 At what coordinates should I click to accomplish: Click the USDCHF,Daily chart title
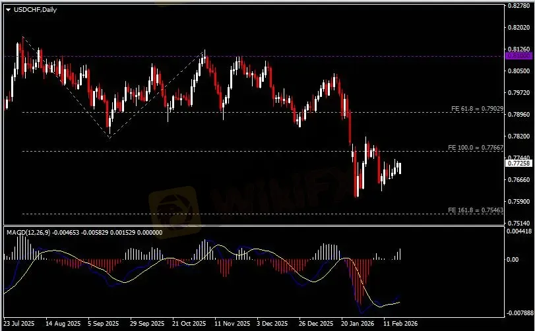[x=33, y=9]
